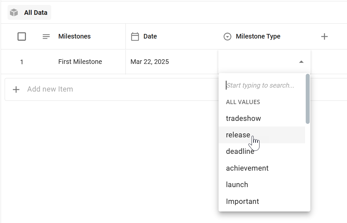Screen dimensions: 347x223
Task: Click the cube icon beside All Data
Action: [14, 12]
